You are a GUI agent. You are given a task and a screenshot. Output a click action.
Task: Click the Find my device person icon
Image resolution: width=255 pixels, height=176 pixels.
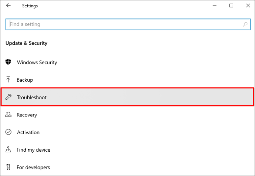[x=8, y=149]
